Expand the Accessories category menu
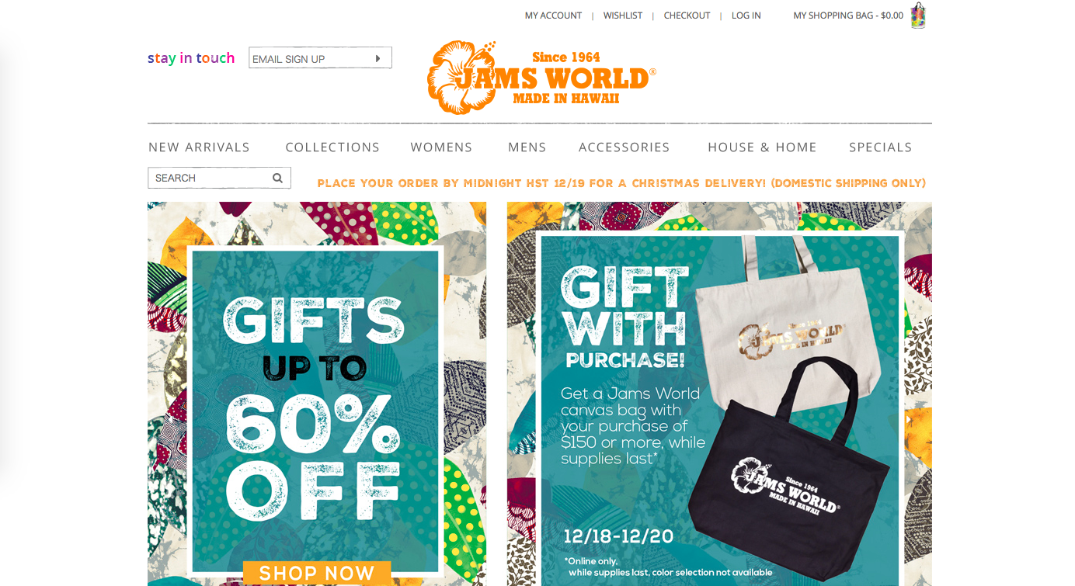The width and height of the screenshot is (1075, 586). (x=624, y=147)
